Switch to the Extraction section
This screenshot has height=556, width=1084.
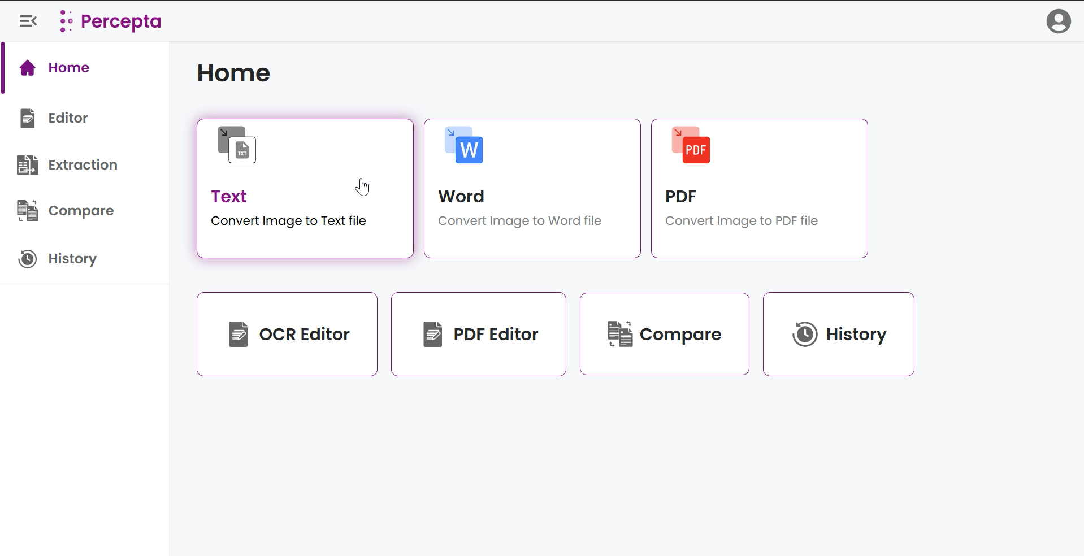coord(81,164)
